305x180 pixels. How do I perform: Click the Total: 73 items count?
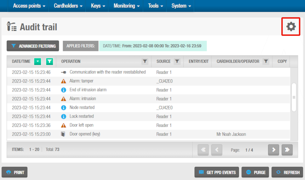(52, 150)
